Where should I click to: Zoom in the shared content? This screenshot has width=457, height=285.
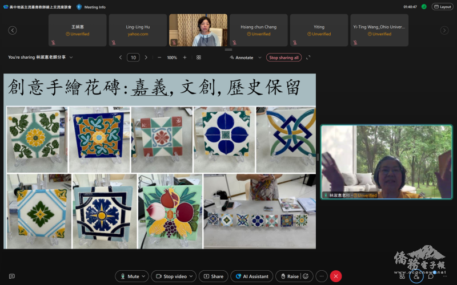pos(185,58)
